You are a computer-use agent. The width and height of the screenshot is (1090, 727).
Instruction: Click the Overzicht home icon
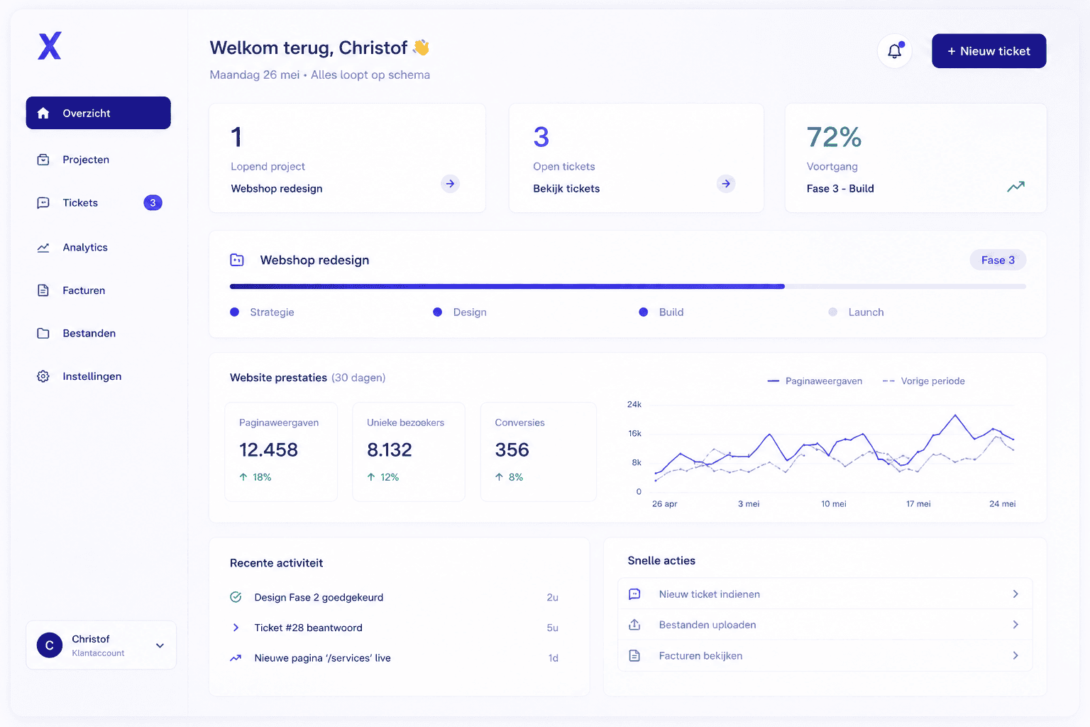[43, 113]
